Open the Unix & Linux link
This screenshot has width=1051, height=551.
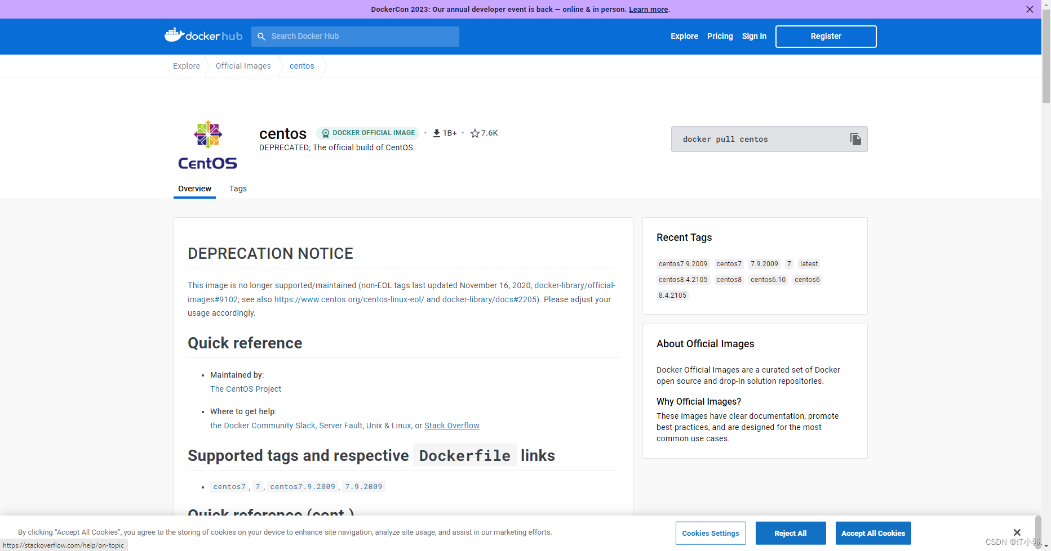click(x=389, y=425)
